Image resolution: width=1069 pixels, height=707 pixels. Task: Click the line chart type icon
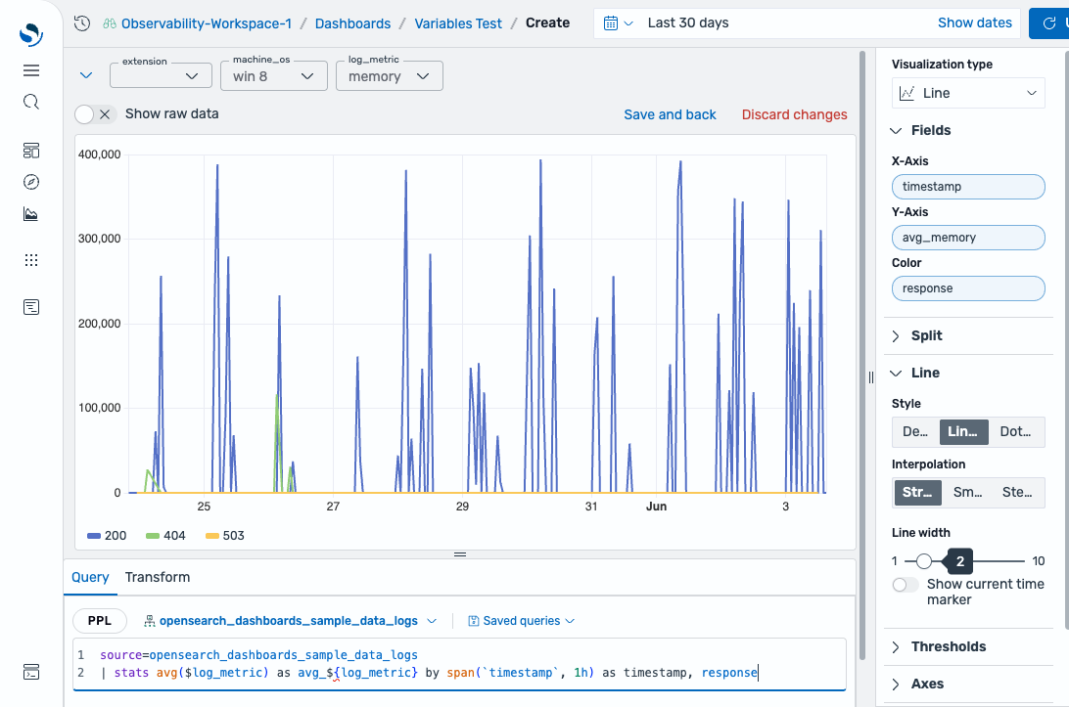pos(906,93)
